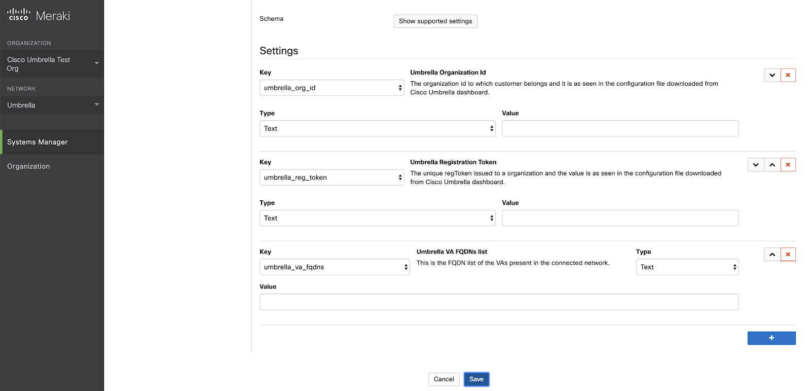The height and width of the screenshot is (391, 811).
Task: Move umbrella_reg_token setting down
Action: point(756,165)
